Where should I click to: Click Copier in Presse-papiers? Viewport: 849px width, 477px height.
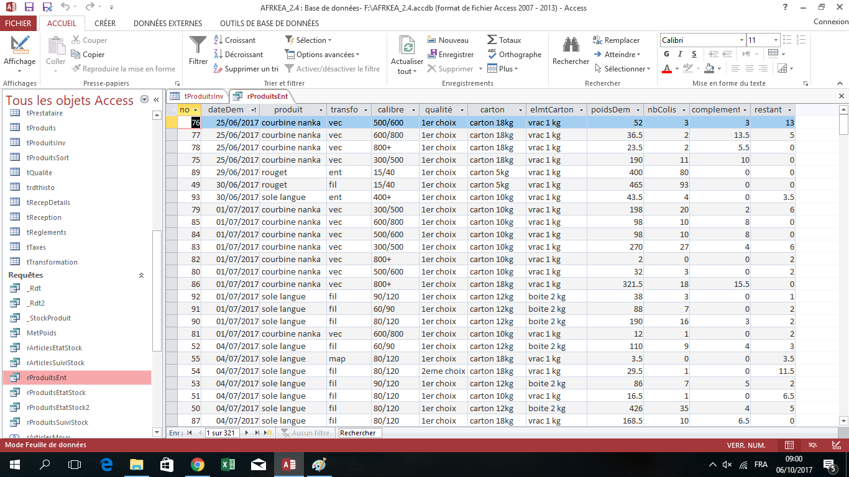click(x=88, y=55)
